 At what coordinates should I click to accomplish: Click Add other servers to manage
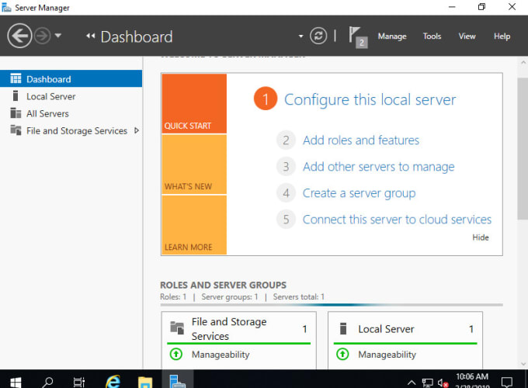coord(378,167)
